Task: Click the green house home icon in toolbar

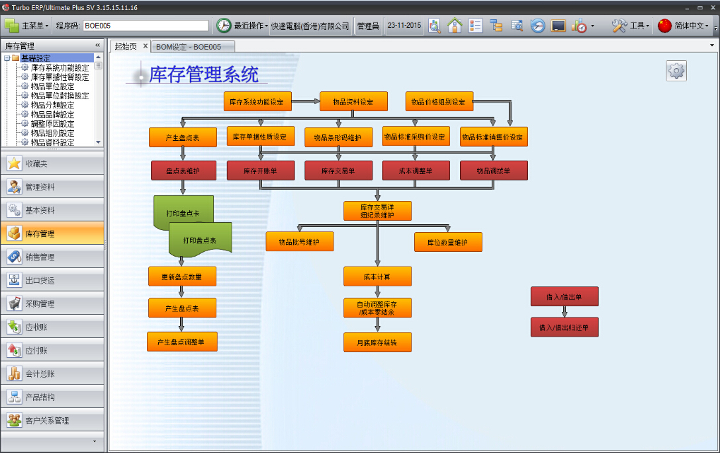Action: coord(455,26)
